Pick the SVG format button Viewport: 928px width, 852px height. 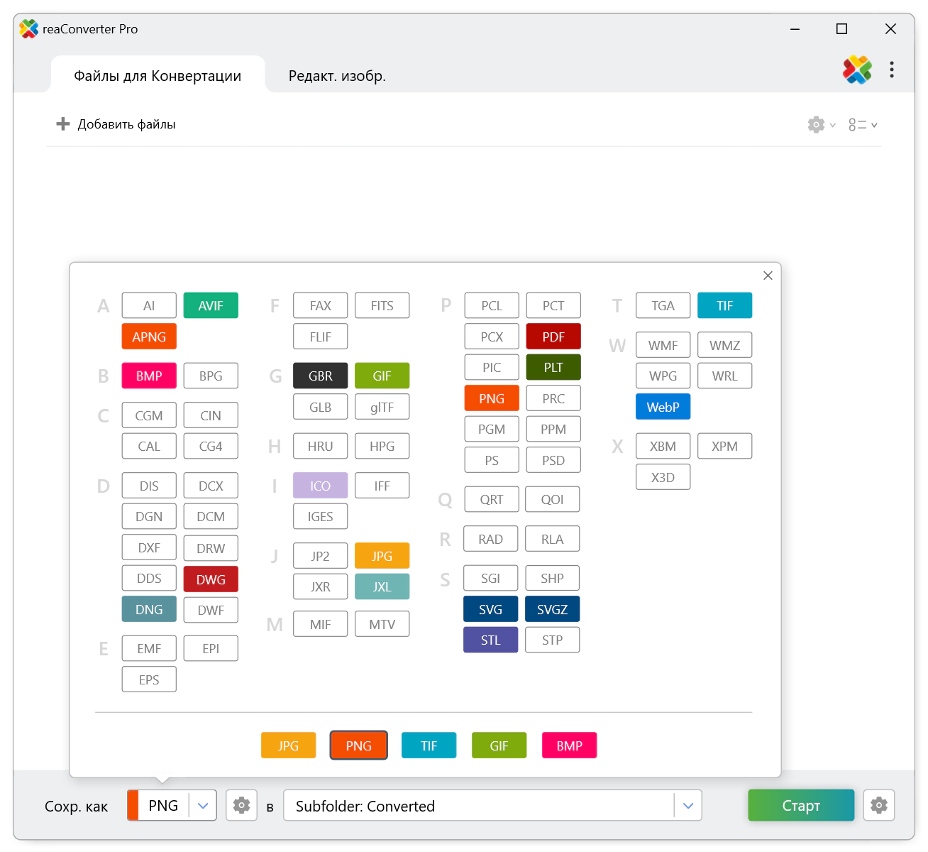point(490,609)
